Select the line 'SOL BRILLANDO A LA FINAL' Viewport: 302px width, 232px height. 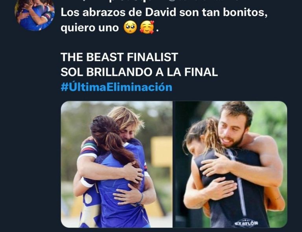pyautogui.click(x=139, y=72)
